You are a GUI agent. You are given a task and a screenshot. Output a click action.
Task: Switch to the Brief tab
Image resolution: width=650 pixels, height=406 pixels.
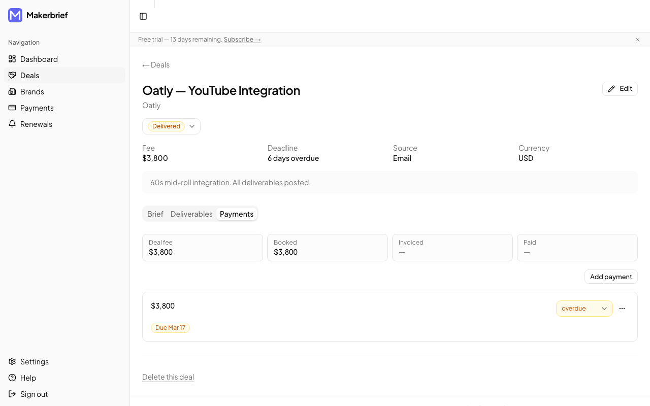coord(155,214)
